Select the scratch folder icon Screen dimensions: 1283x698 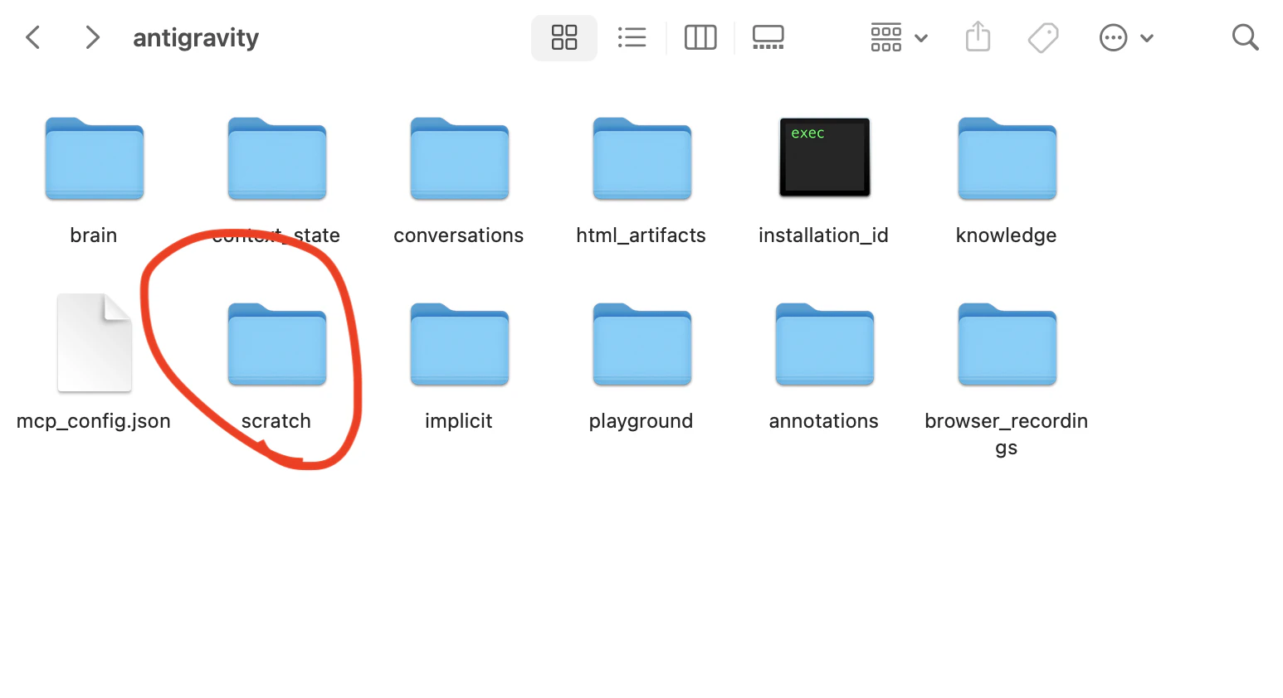pos(277,345)
